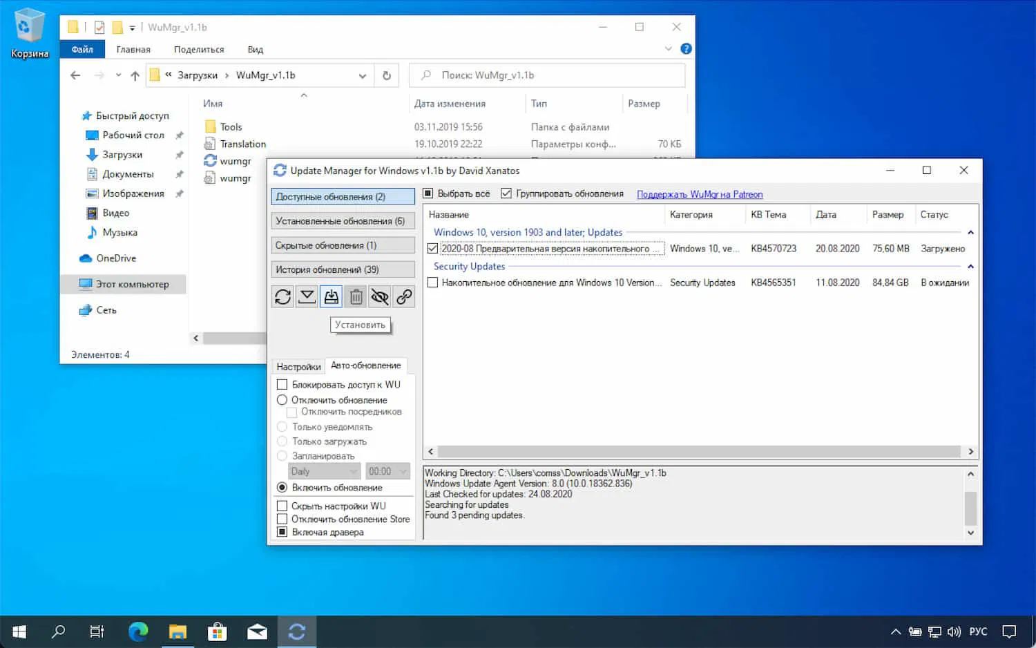The width and height of the screenshot is (1036, 648).
Task: Open the Daily schedule dropdown
Action: (324, 470)
